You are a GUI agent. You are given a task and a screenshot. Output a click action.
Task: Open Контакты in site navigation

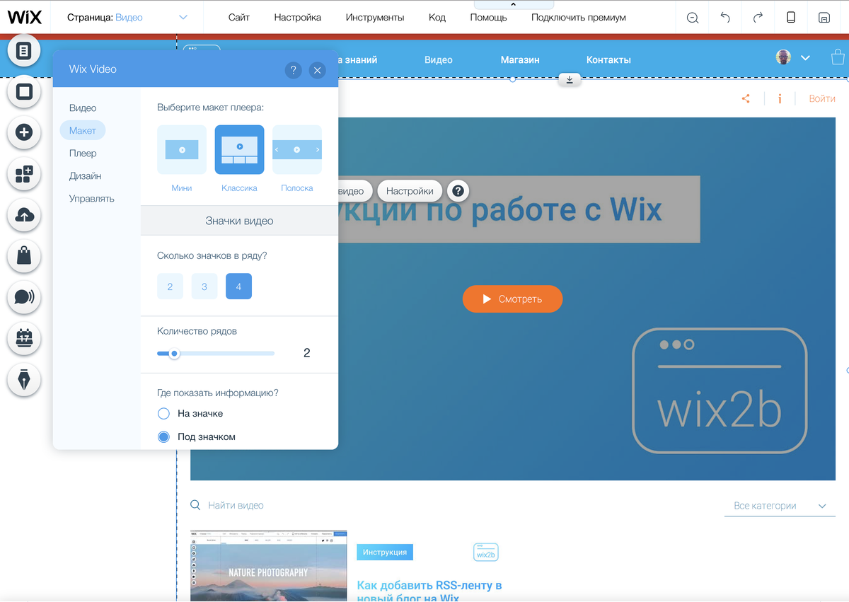tap(608, 60)
